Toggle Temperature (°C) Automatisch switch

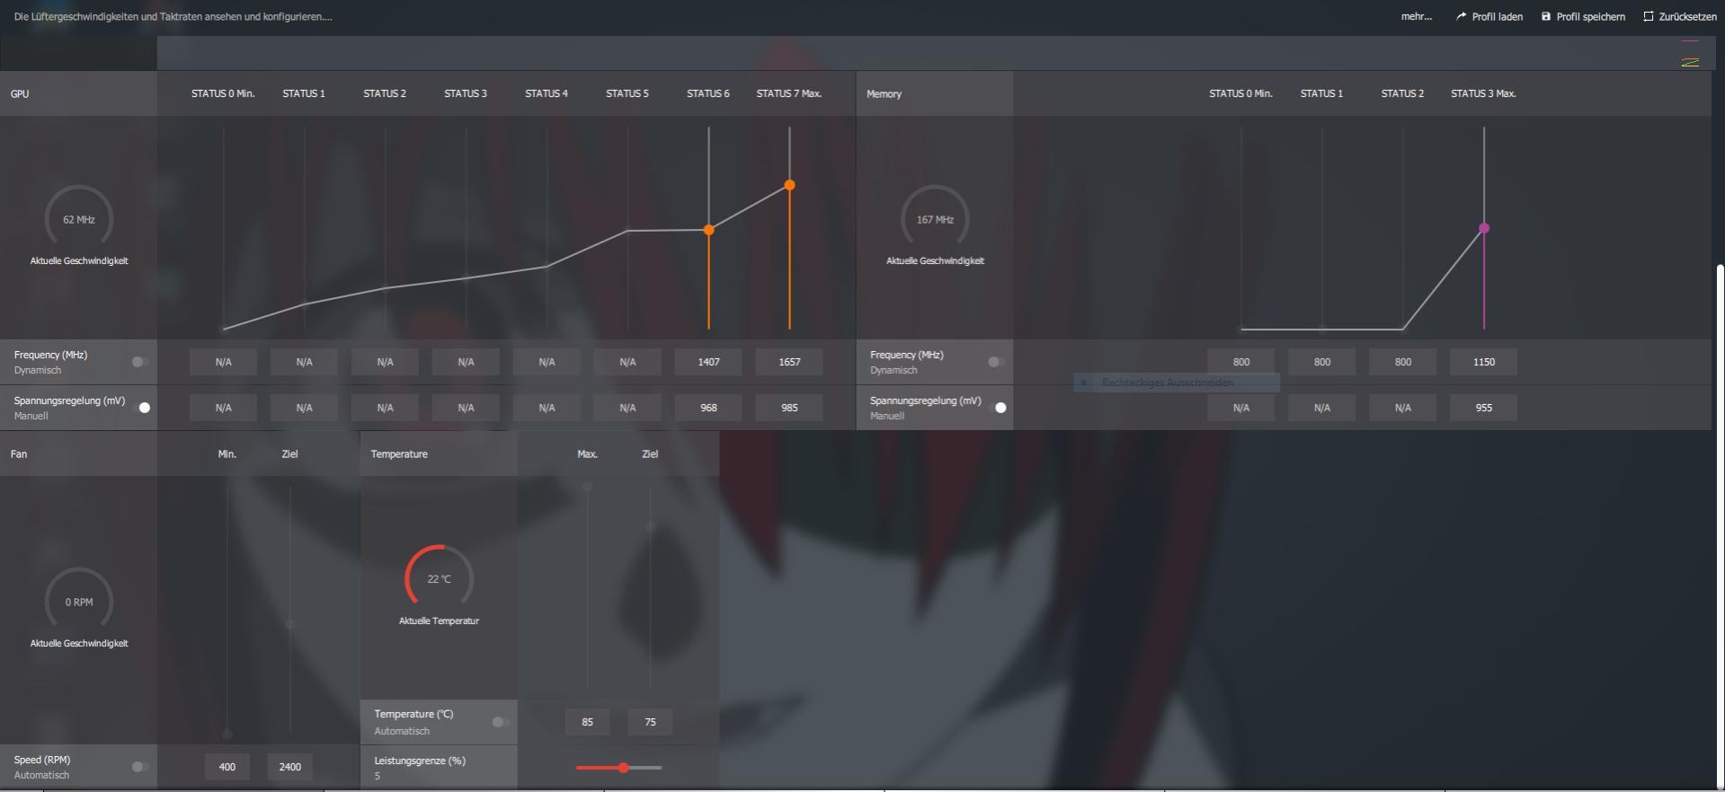[x=500, y=722]
